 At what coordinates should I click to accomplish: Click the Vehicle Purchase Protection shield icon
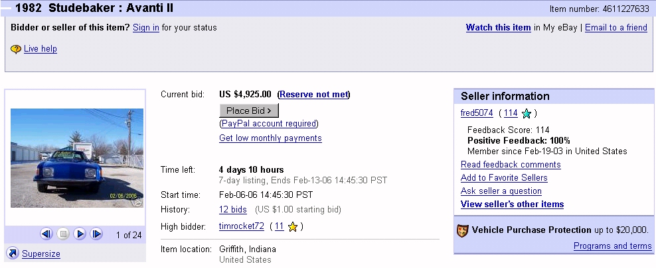463,230
